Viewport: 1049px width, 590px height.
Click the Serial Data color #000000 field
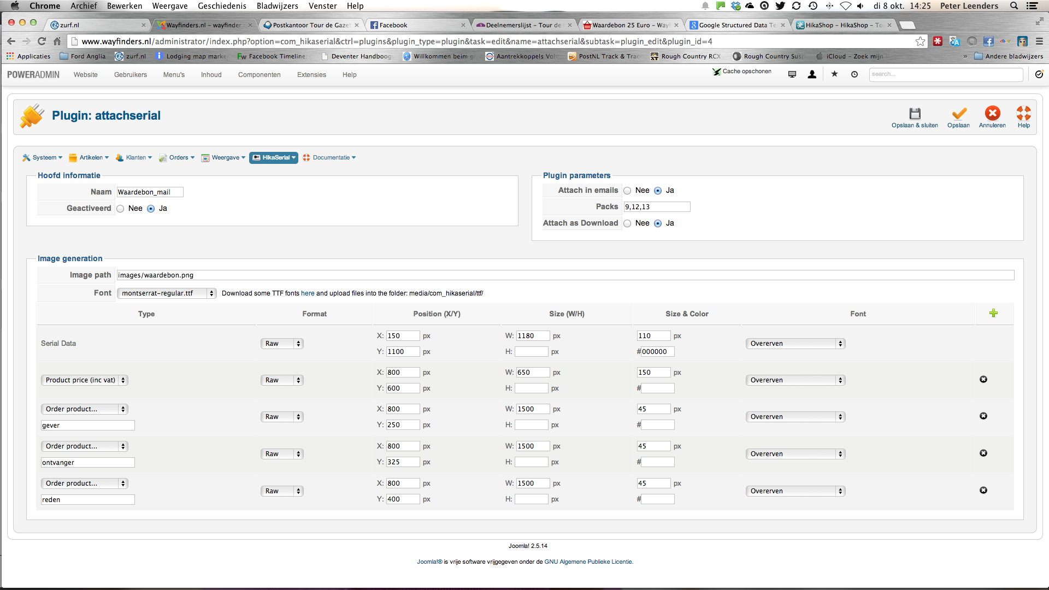tap(657, 352)
